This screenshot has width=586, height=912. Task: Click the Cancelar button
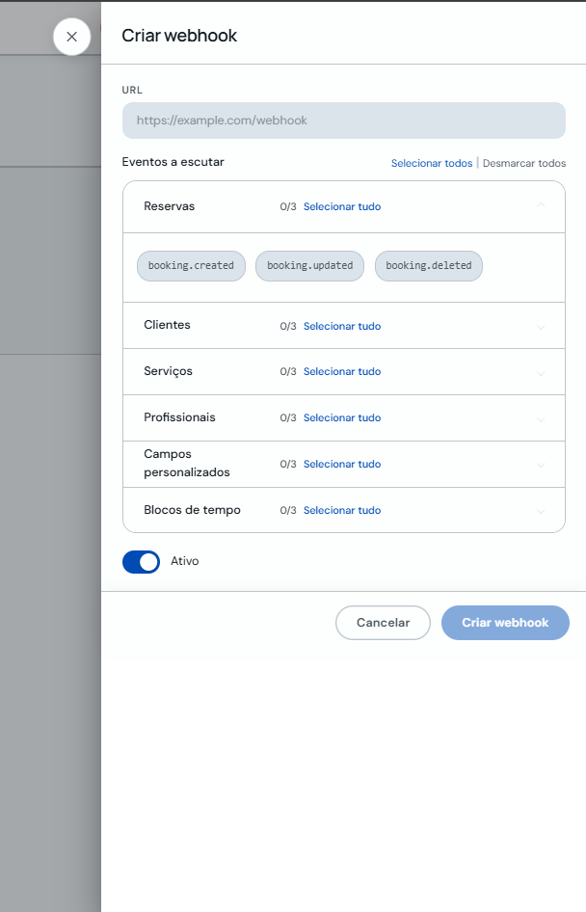383,623
